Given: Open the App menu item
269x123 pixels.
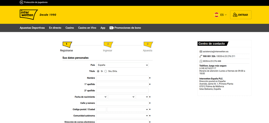Looking at the screenshot, I should tap(103, 28).
